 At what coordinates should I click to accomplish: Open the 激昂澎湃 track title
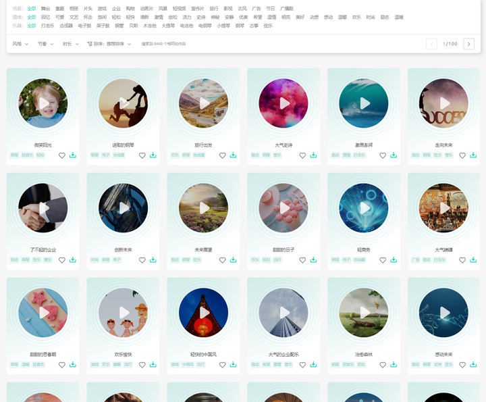point(364,145)
